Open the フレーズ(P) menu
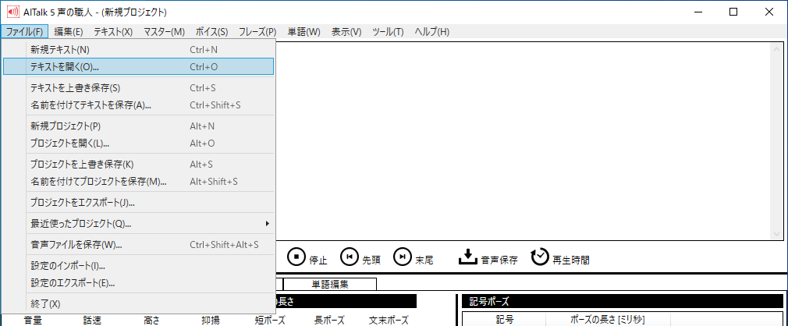This screenshot has width=788, height=326. coord(257,32)
